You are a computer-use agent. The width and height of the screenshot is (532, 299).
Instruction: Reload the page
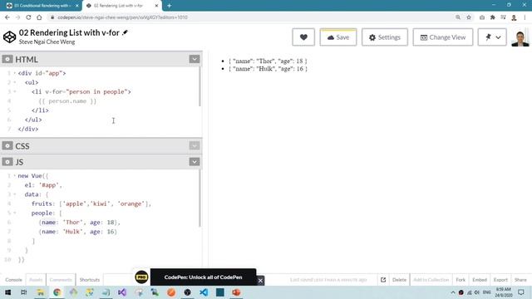[x=28, y=17]
